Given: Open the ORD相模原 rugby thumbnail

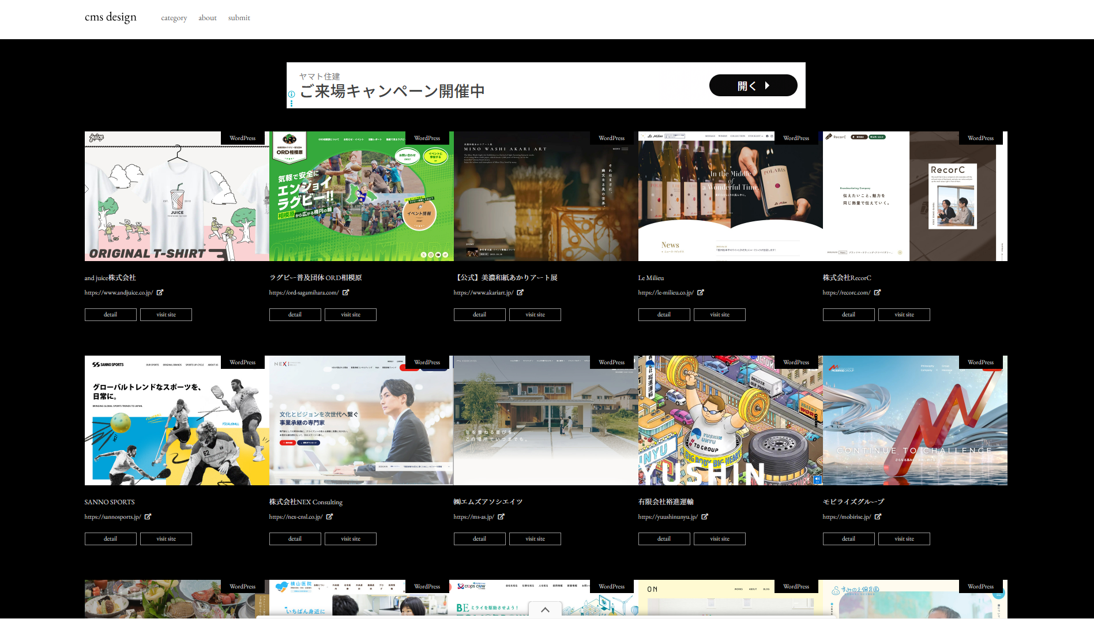Looking at the screenshot, I should click(x=362, y=196).
